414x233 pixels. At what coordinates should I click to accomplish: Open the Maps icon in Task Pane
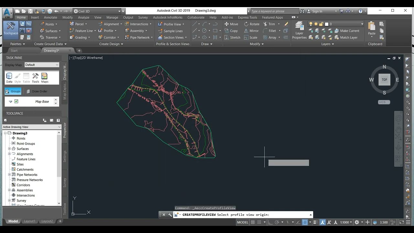pos(45,78)
